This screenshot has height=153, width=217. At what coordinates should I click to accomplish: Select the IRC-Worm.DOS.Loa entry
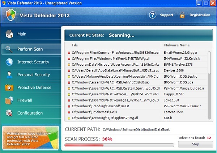(x=179, y=83)
